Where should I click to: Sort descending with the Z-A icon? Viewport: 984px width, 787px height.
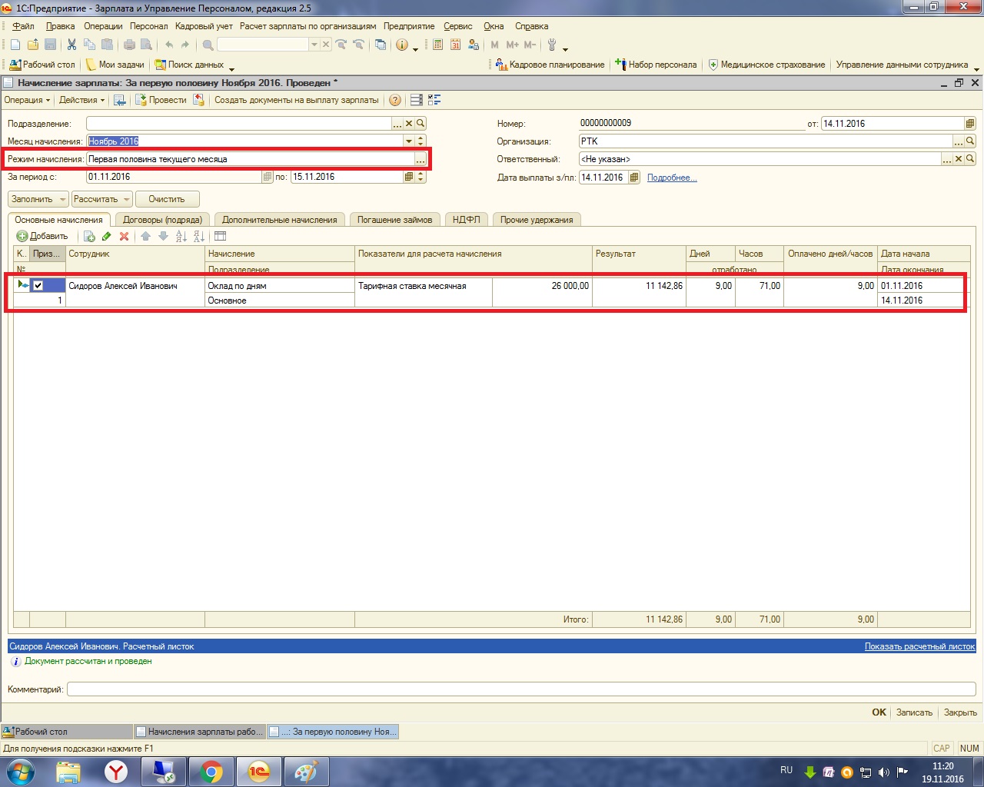[198, 236]
